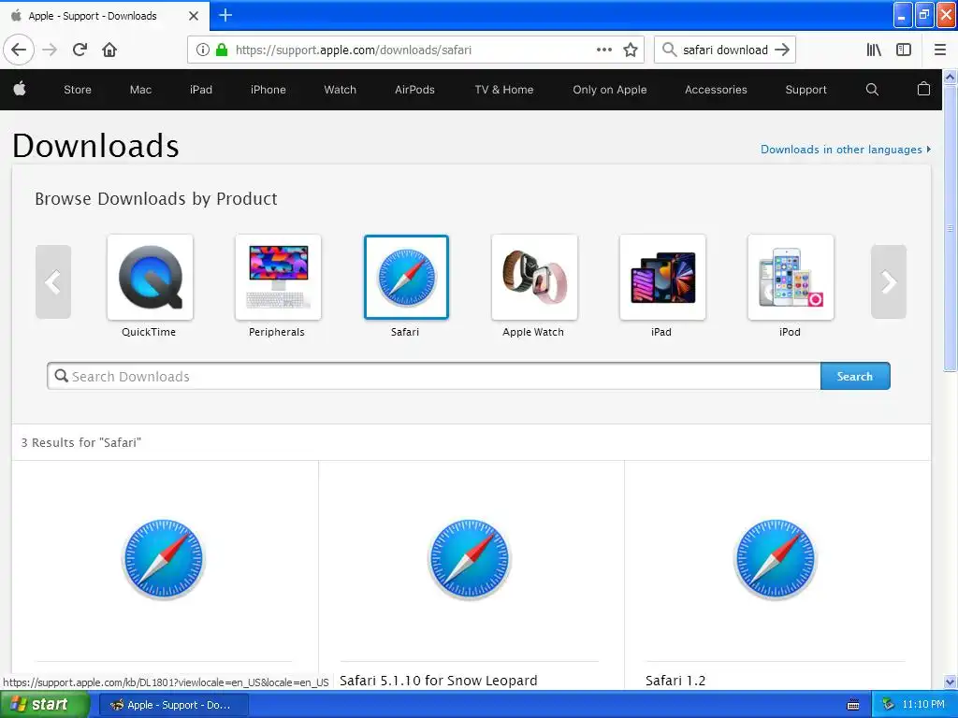Image resolution: width=958 pixels, height=718 pixels.
Task: Open the TV & Home menu item
Action: (504, 89)
